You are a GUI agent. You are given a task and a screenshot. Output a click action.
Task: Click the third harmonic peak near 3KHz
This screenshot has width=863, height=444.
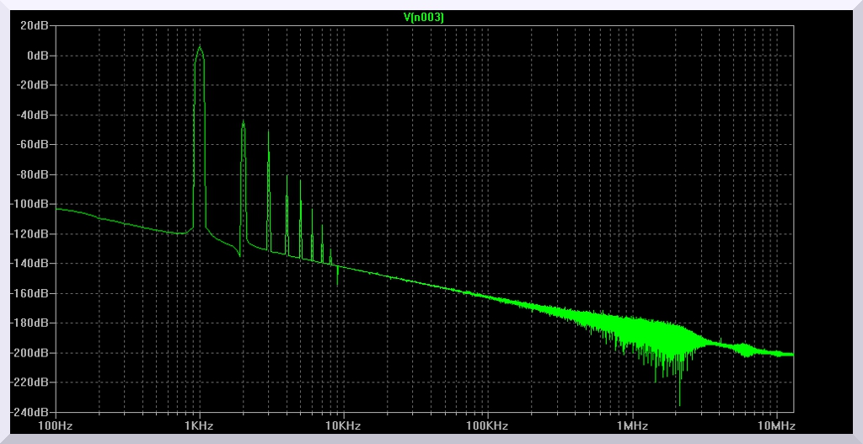pyautogui.click(x=268, y=132)
